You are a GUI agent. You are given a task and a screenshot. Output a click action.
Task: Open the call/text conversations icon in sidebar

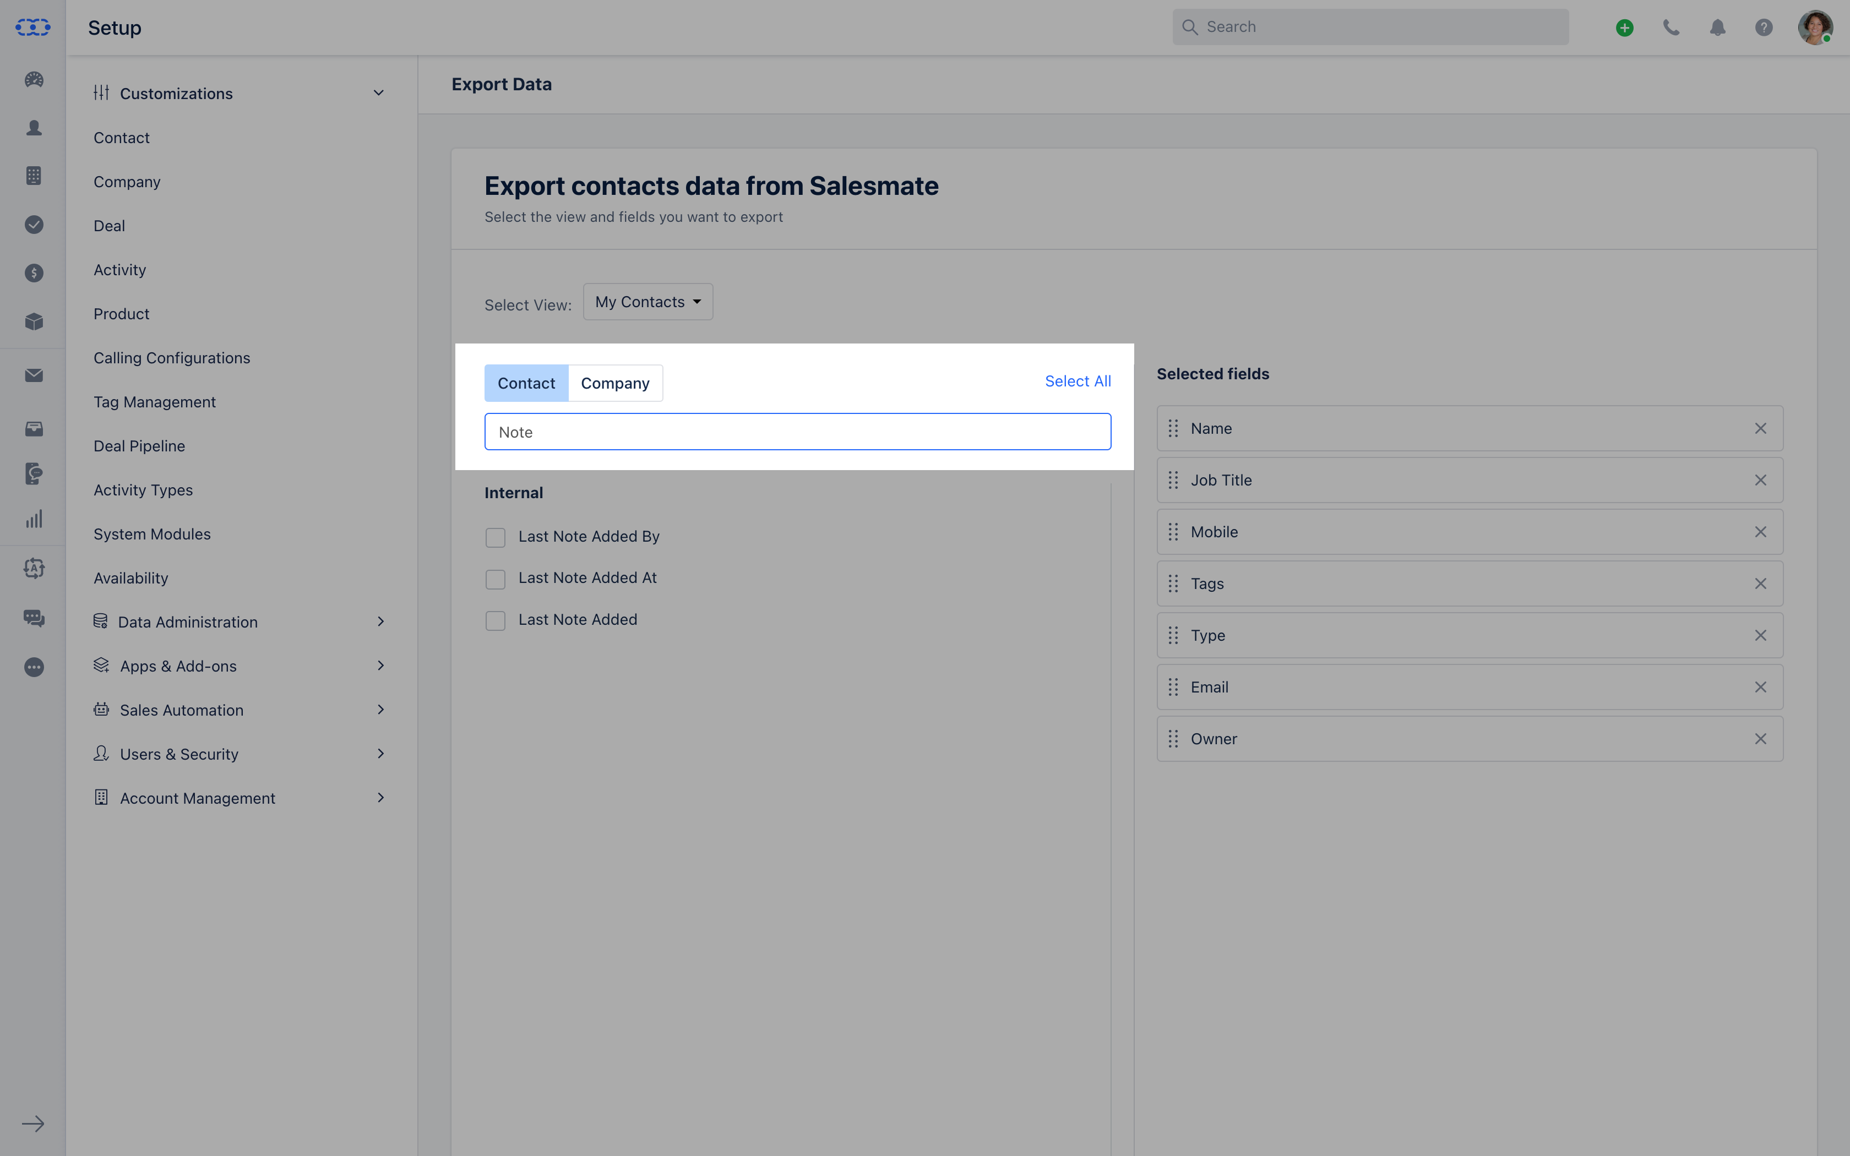coord(34,473)
